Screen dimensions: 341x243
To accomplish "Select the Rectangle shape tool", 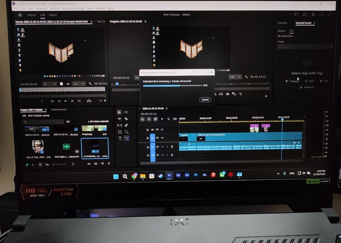I will 120,132.
